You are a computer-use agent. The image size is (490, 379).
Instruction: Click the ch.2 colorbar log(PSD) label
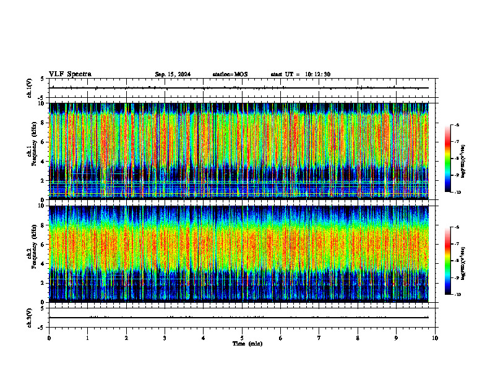pos(463,264)
